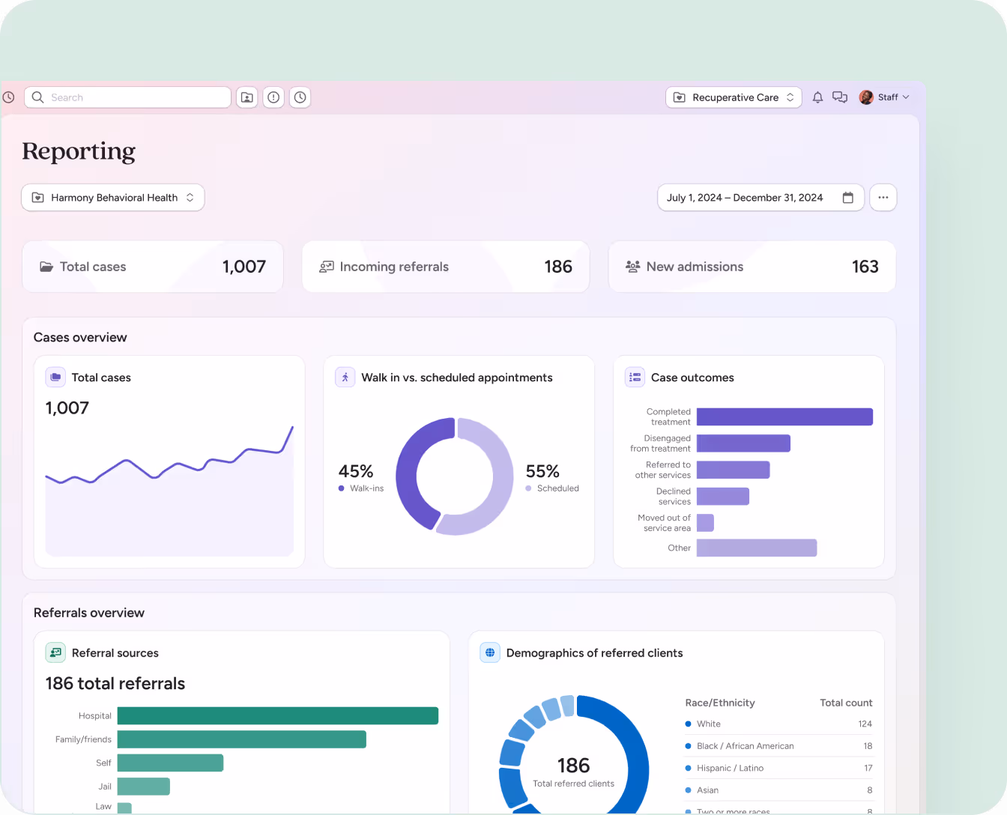Toggle the Scheduled legend dot
Viewport: 1007px width, 815px height.
point(527,488)
